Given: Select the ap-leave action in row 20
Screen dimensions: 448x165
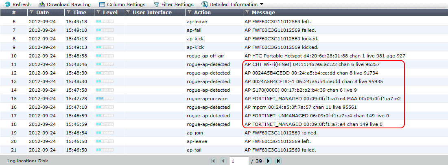Looking at the screenshot, I should click(197, 141).
